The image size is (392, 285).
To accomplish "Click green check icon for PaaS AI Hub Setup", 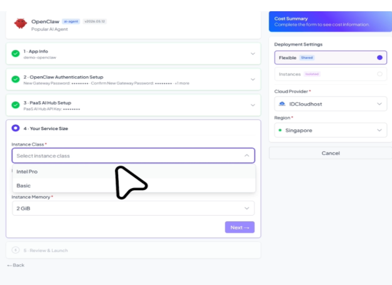I will [16, 105].
